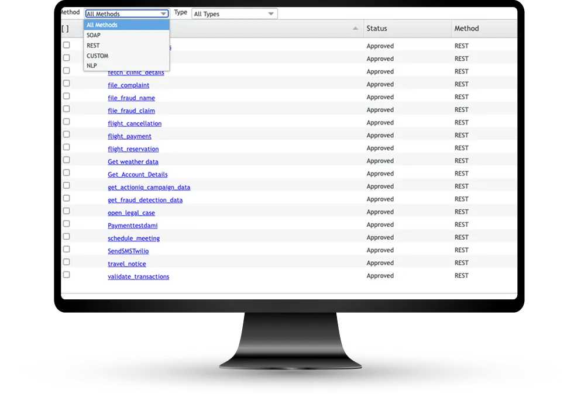Open the Type filter dropdown arrow
581x394 pixels.
(270, 13)
